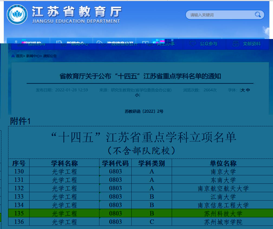
Task: Click the 0803 code in row 133
Action: tap(115, 196)
